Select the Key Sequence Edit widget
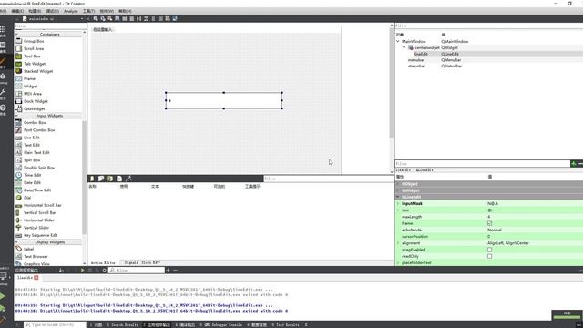This screenshot has width=583, height=328. [x=36, y=235]
